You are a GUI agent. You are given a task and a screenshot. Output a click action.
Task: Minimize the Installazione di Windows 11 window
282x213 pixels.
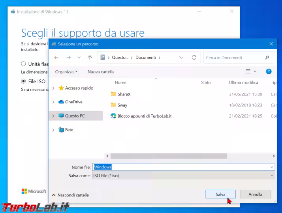pos(199,12)
